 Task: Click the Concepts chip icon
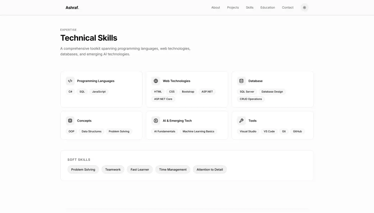(x=70, y=121)
